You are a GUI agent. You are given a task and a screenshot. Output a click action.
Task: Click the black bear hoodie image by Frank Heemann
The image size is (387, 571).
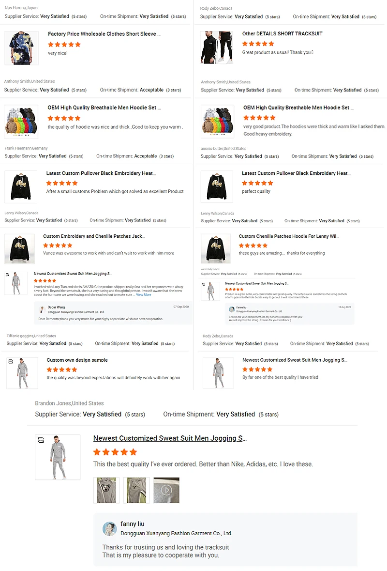click(21, 187)
